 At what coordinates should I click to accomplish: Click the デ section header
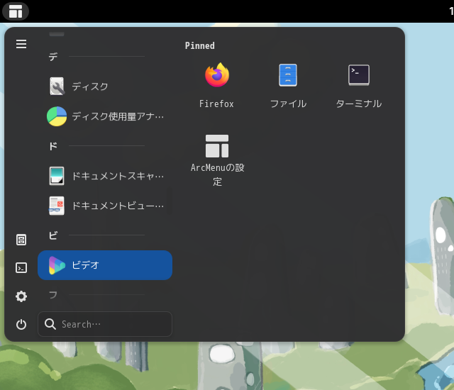coord(53,57)
